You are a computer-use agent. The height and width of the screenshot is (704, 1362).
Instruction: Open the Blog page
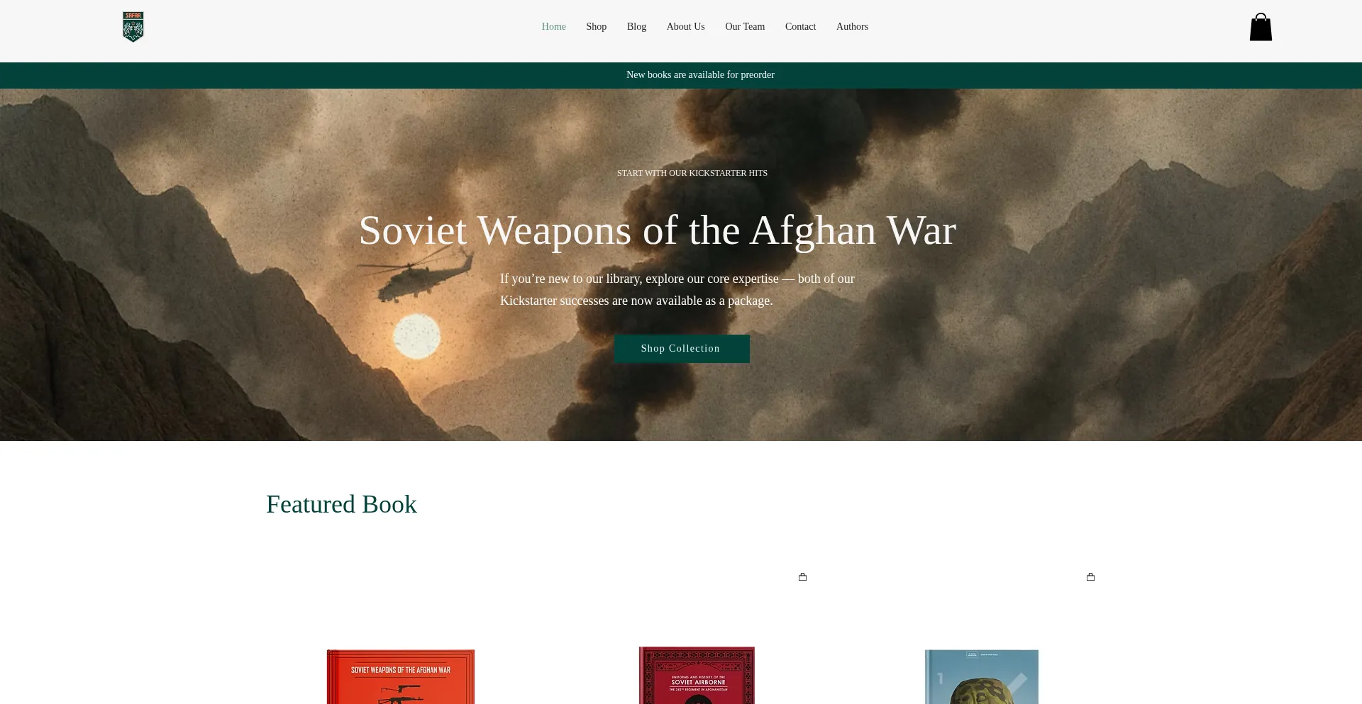click(x=636, y=27)
